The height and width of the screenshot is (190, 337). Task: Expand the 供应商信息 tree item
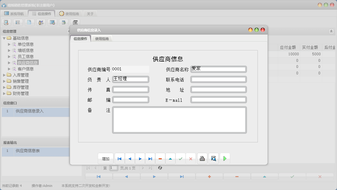10,62
